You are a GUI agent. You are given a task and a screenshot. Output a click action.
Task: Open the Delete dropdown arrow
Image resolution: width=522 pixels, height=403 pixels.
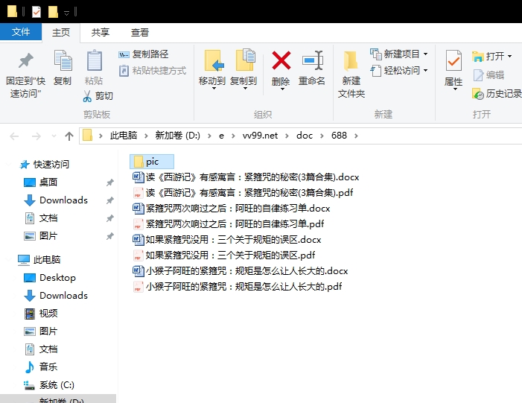point(281,89)
